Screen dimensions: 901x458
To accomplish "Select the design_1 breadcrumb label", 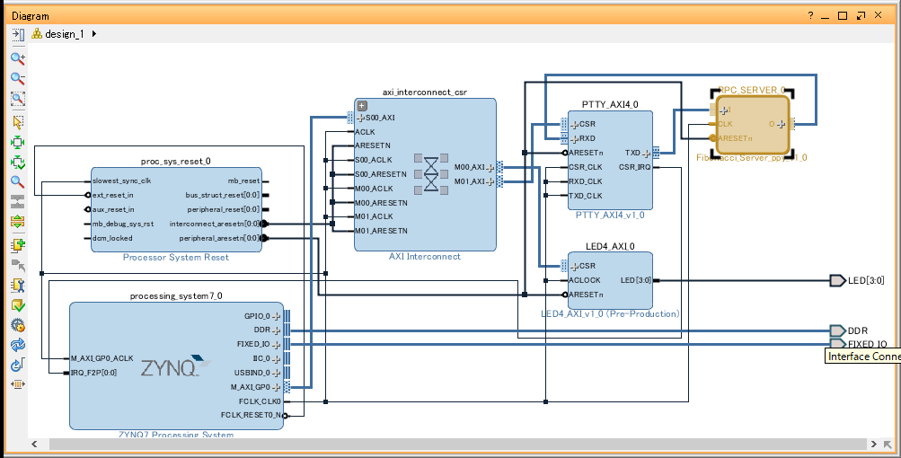I will tap(65, 34).
